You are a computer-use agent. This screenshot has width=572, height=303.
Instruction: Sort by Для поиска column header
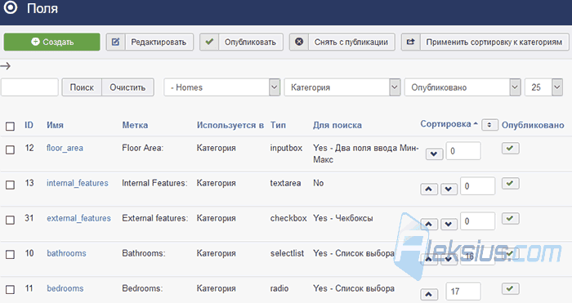[337, 125]
